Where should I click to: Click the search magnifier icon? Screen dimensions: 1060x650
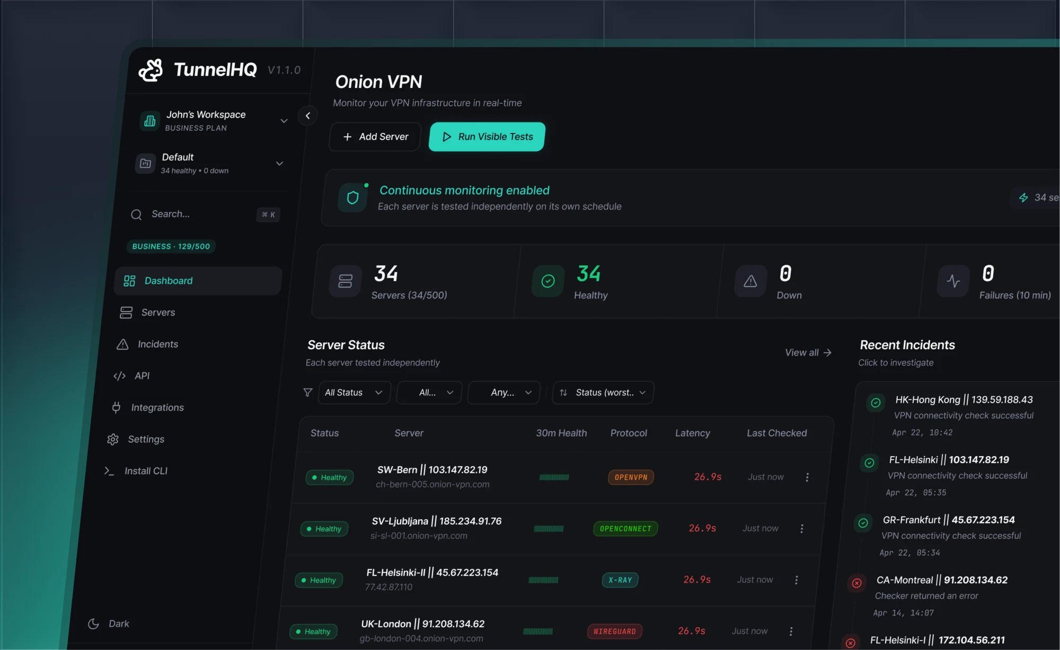click(136, 215)
